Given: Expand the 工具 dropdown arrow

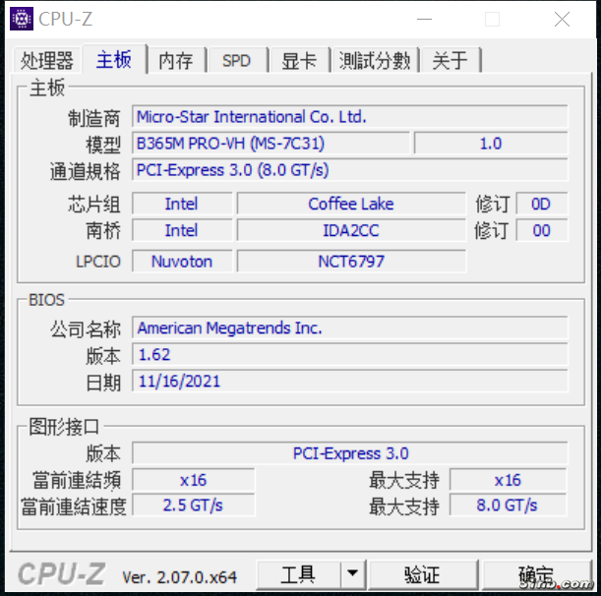Looking at the screenshot, I should 352,574.
